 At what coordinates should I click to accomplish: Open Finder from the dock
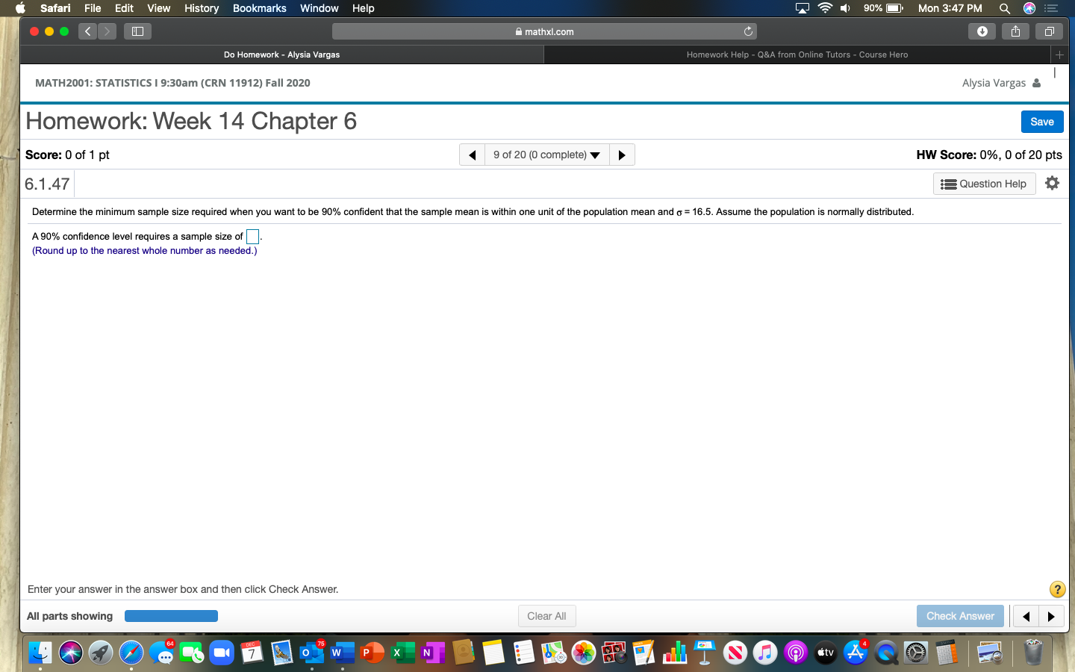40,653
